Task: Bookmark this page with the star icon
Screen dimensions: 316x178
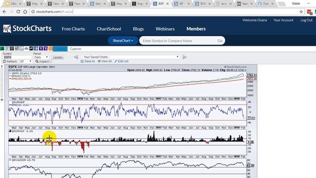Action: [301, 12]
